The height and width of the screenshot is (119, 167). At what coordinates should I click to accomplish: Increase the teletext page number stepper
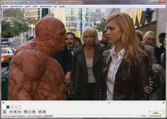pyautogui.click(x=19, y=106)
